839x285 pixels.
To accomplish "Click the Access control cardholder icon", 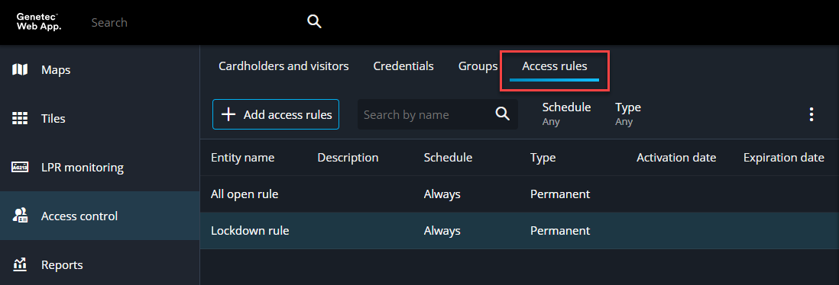I will (x=20, y=216).
